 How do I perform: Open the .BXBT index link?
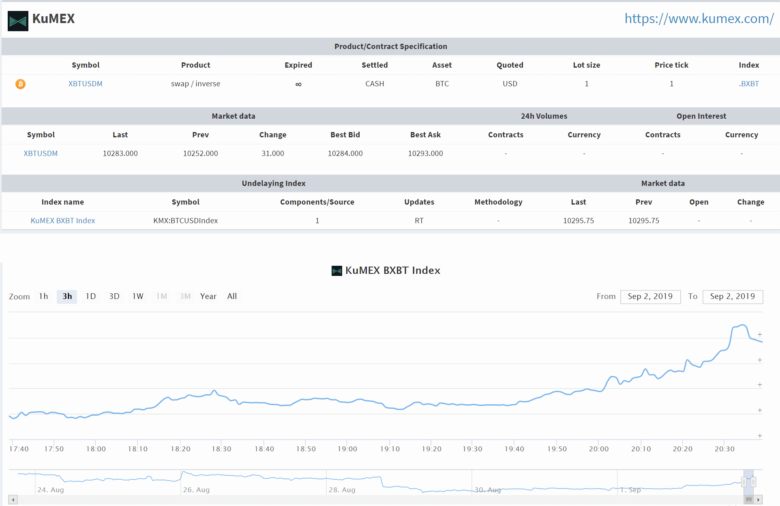pos(749,84)
